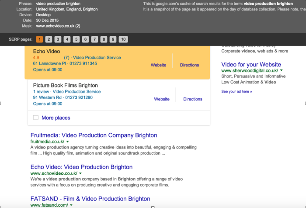Image resolution: width=306 pixels, height=208 pixels.
Task: Click the Phrase value video production brighton
Action: [x=58, y=3]
